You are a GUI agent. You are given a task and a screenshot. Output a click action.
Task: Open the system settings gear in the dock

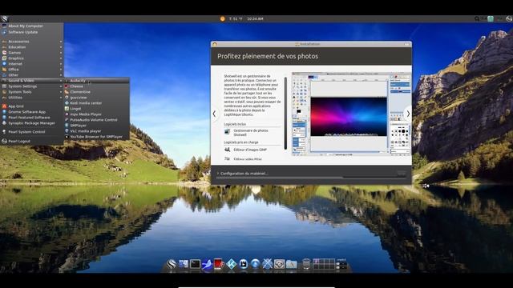click(279, 264)
